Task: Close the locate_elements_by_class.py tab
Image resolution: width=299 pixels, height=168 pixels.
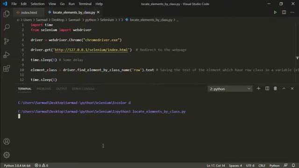Action: (98, 13)
